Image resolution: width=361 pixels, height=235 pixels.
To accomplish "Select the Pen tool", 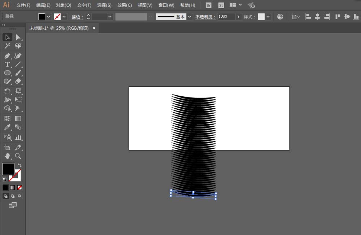I will click(7, 56).
